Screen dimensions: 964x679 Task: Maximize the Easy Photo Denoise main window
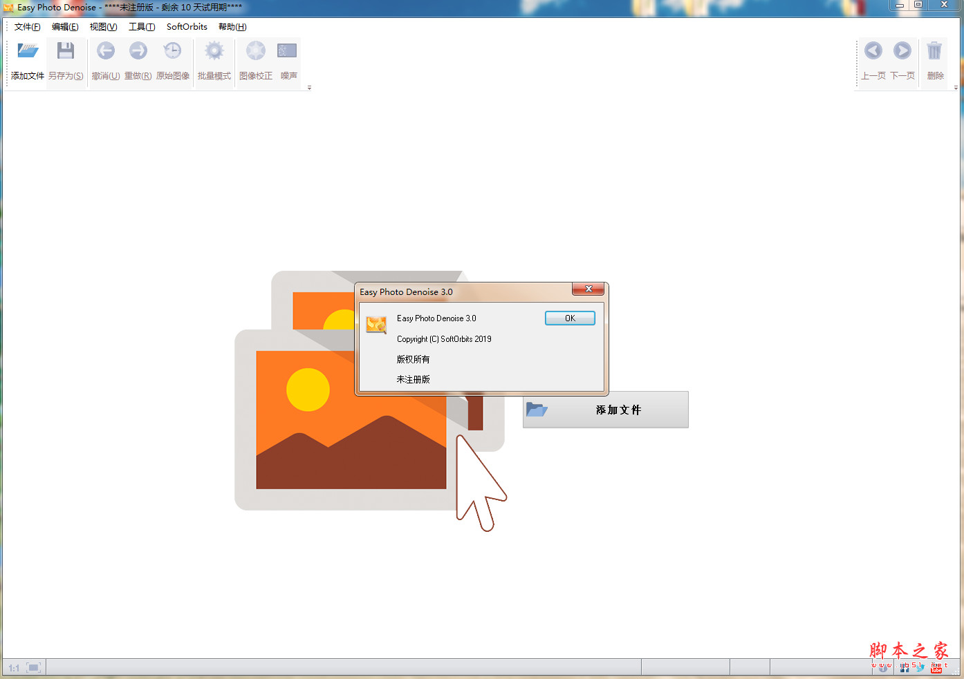918,6
